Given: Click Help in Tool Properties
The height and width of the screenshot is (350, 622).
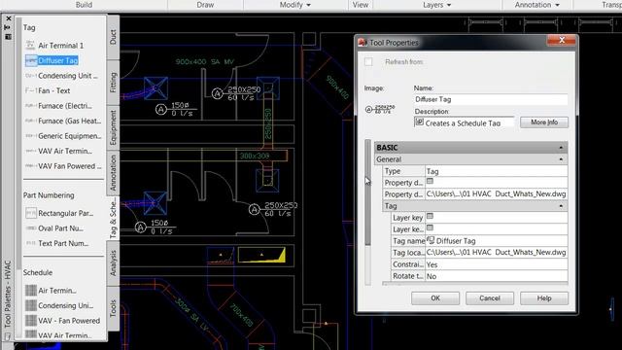Looking at the screenshot, I should click(544, 298).
